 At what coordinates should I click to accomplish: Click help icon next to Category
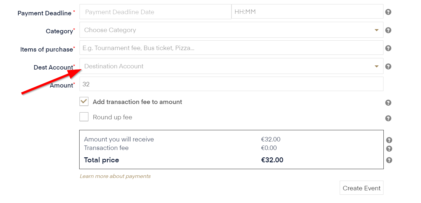pyautogui.click(x=388, y=30)
